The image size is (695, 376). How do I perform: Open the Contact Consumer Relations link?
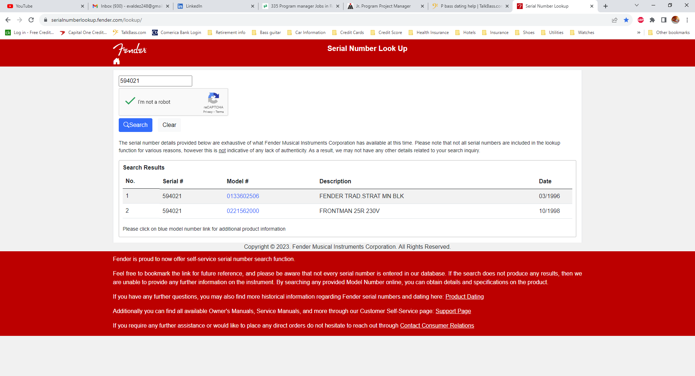point(437,325)
